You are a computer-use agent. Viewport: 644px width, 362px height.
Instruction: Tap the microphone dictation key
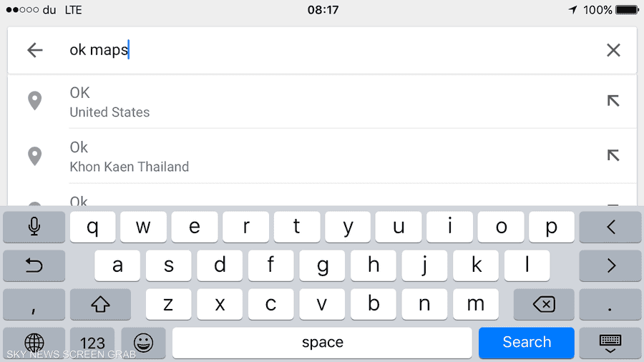point(34,227)
